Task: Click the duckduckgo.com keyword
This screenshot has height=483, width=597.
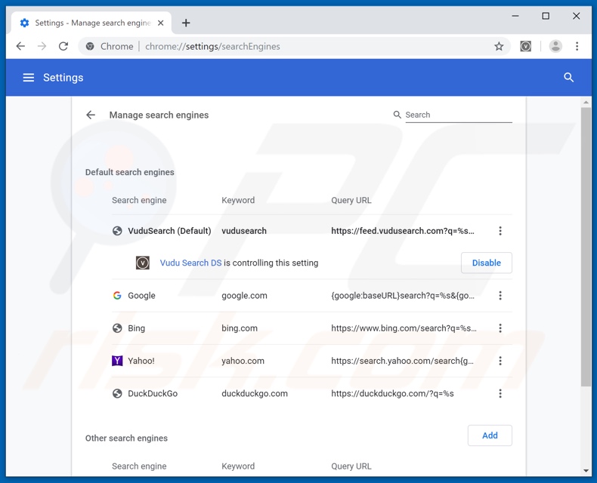Action: coord(255,394)
